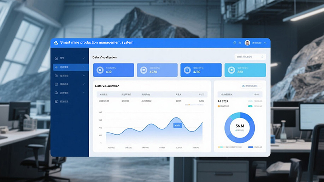The height and width of the screenshot is (182, 324).
Task: Expand the first sidebar menu via its chevron
Action: point(84,58)
